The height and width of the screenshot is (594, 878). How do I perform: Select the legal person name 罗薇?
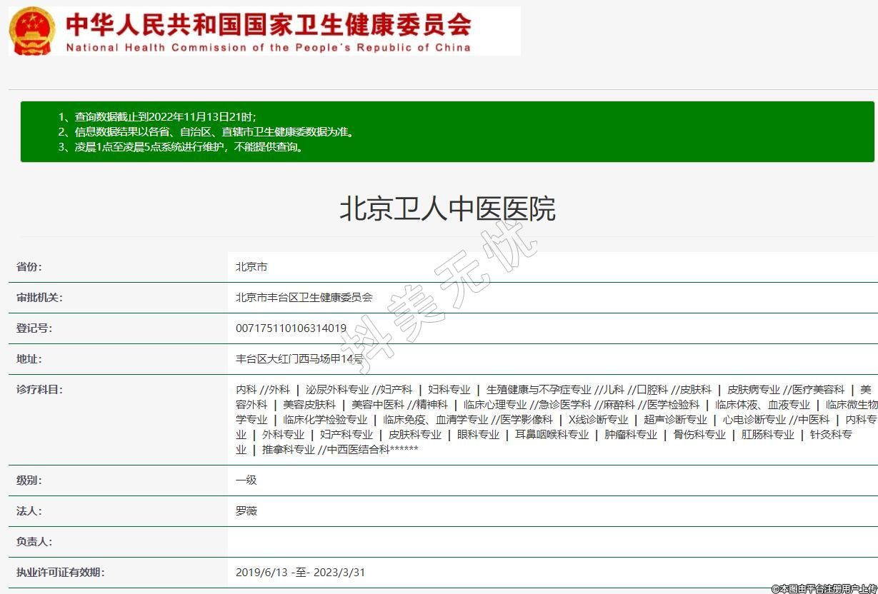246,511
